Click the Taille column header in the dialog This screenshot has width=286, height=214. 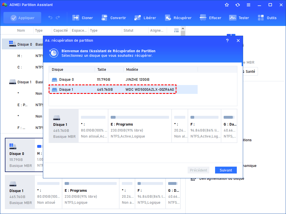pos(102,70)
